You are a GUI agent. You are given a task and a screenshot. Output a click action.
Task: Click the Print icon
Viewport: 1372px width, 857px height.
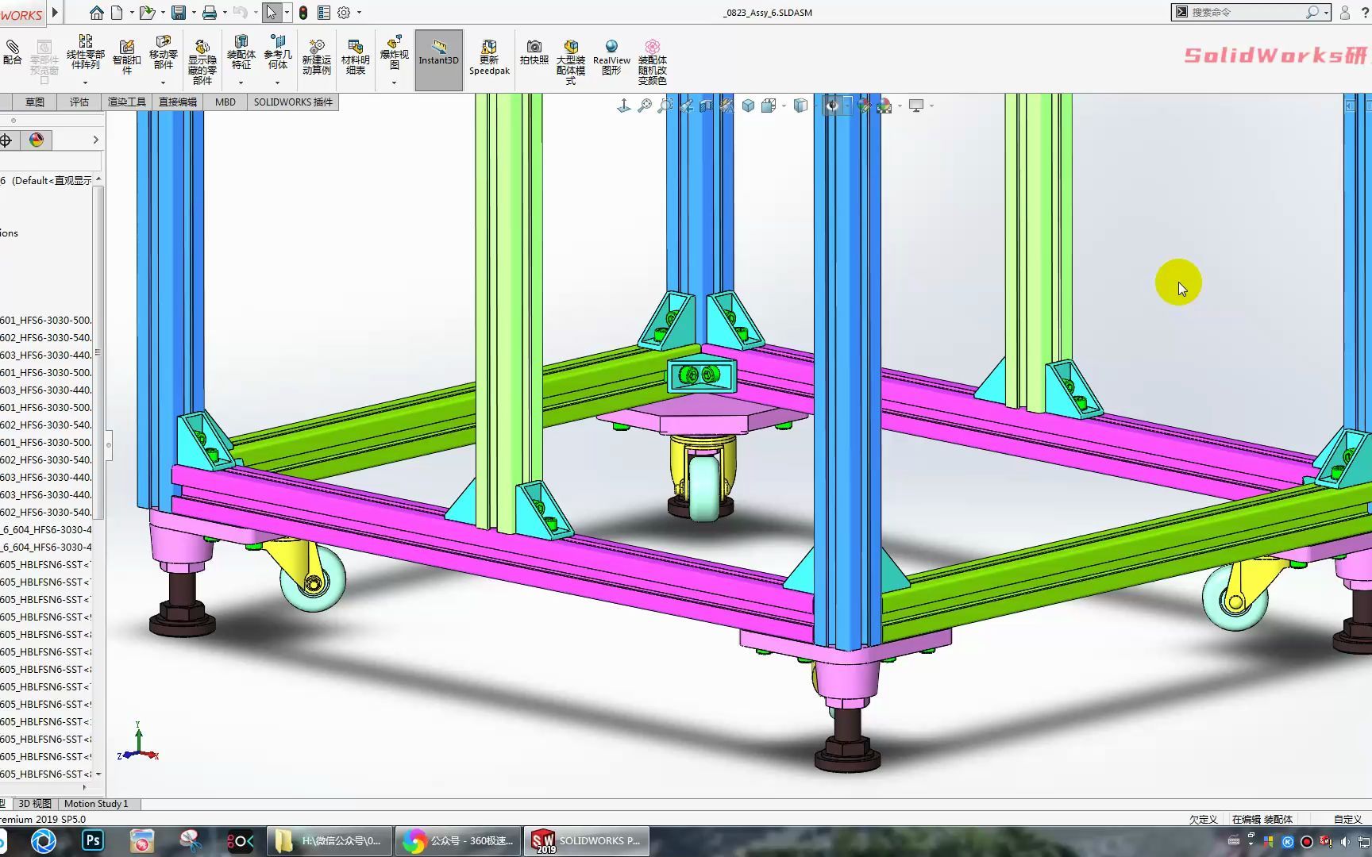click(x=210, y=13)
